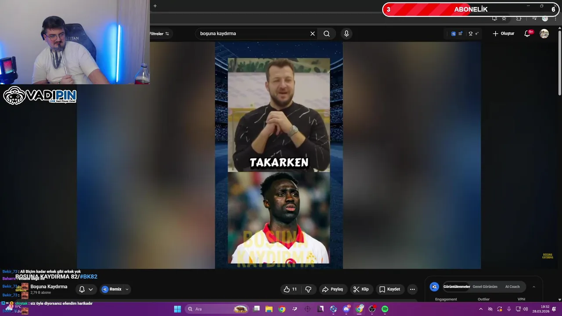Start voice search with the microphone icon
The image size is (562, 316).
tap(346, 33)
